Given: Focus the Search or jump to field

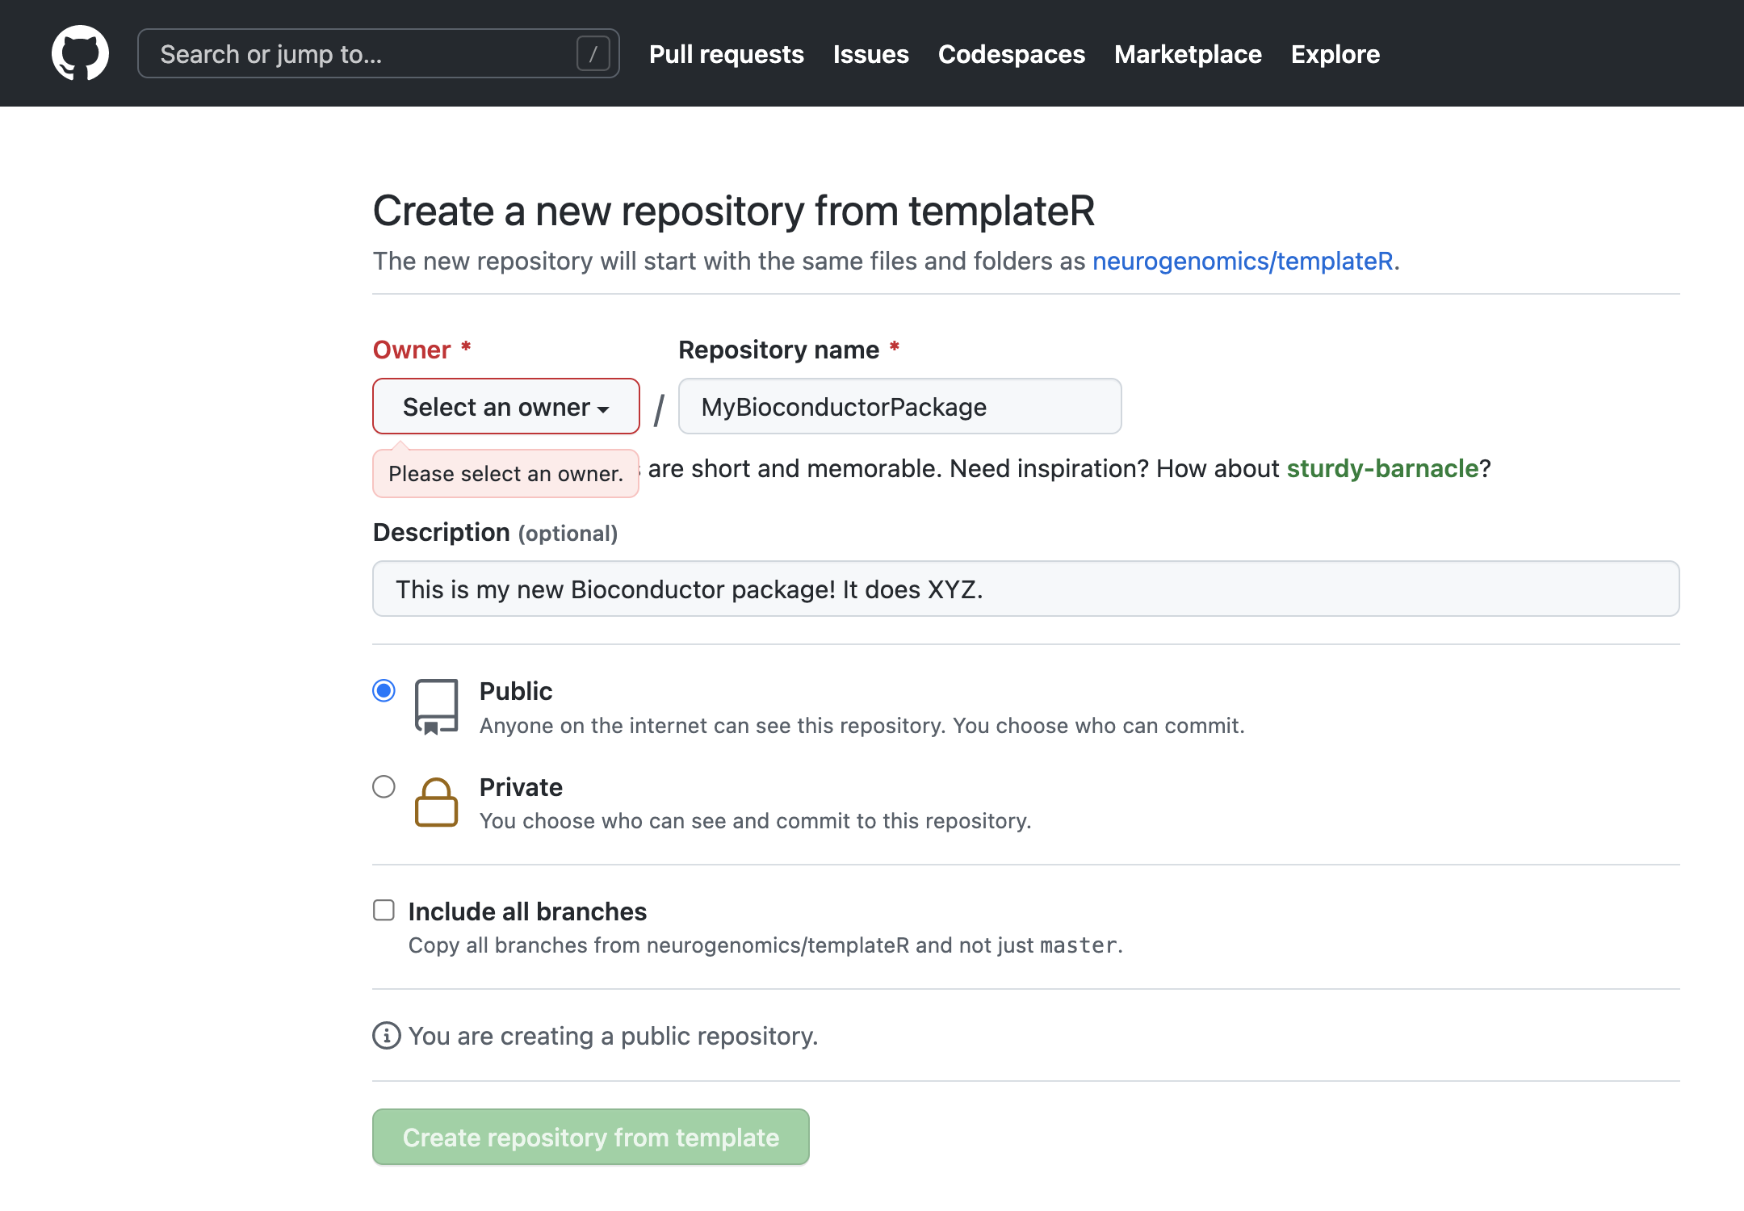Looking at the screenshot, I should 378,53.
